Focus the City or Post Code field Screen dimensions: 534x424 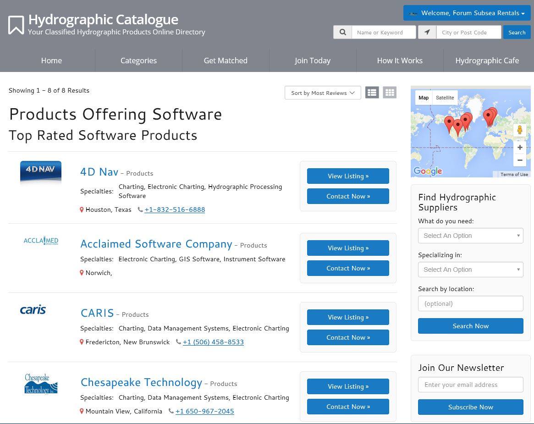(x=468, y=33)
